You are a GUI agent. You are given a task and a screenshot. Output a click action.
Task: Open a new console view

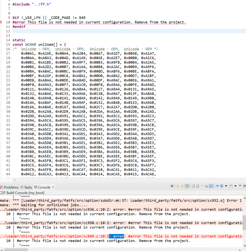point(231,186)
